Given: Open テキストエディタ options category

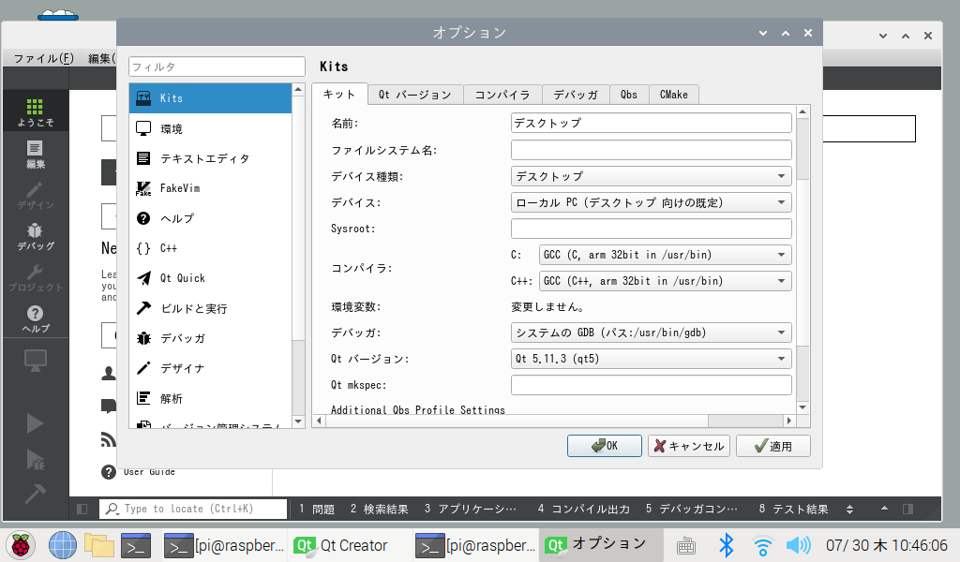Looking at the screenshot, I should tap(210, 158).
